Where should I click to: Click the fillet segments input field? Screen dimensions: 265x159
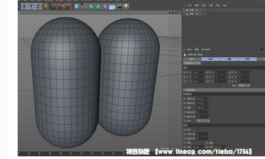point(202,139)
